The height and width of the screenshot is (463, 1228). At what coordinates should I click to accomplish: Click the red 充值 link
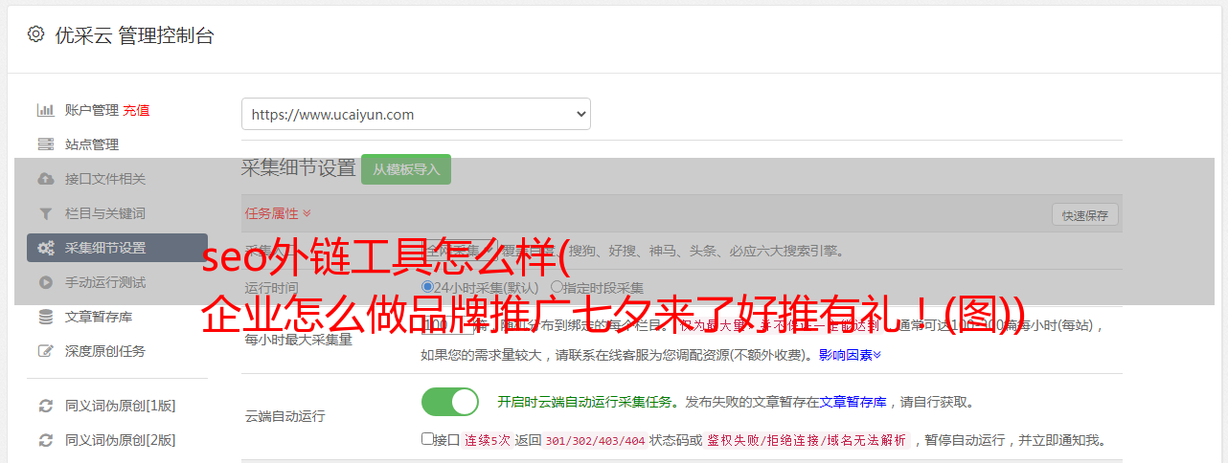(x=136, y=110)
